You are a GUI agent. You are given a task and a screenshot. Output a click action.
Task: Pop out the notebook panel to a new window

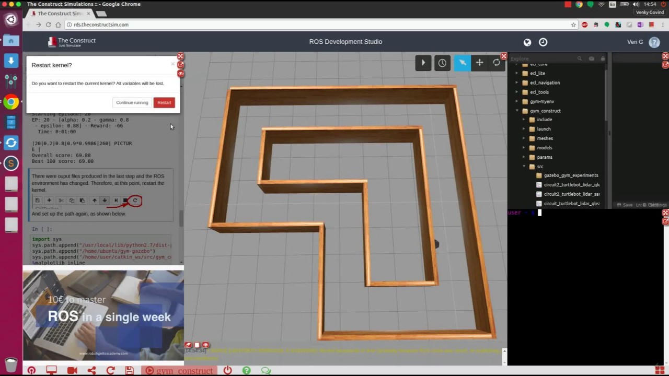180,65
